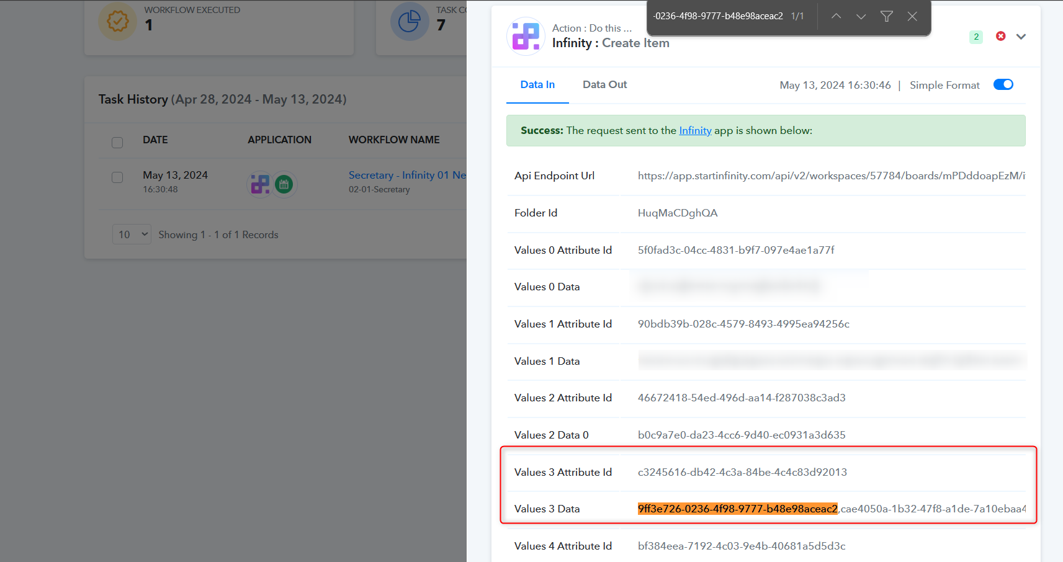Click the green calendar app icon in task row
Image resolution: width=1063 pixels, height=562 pixels.
tap(284, 184)
